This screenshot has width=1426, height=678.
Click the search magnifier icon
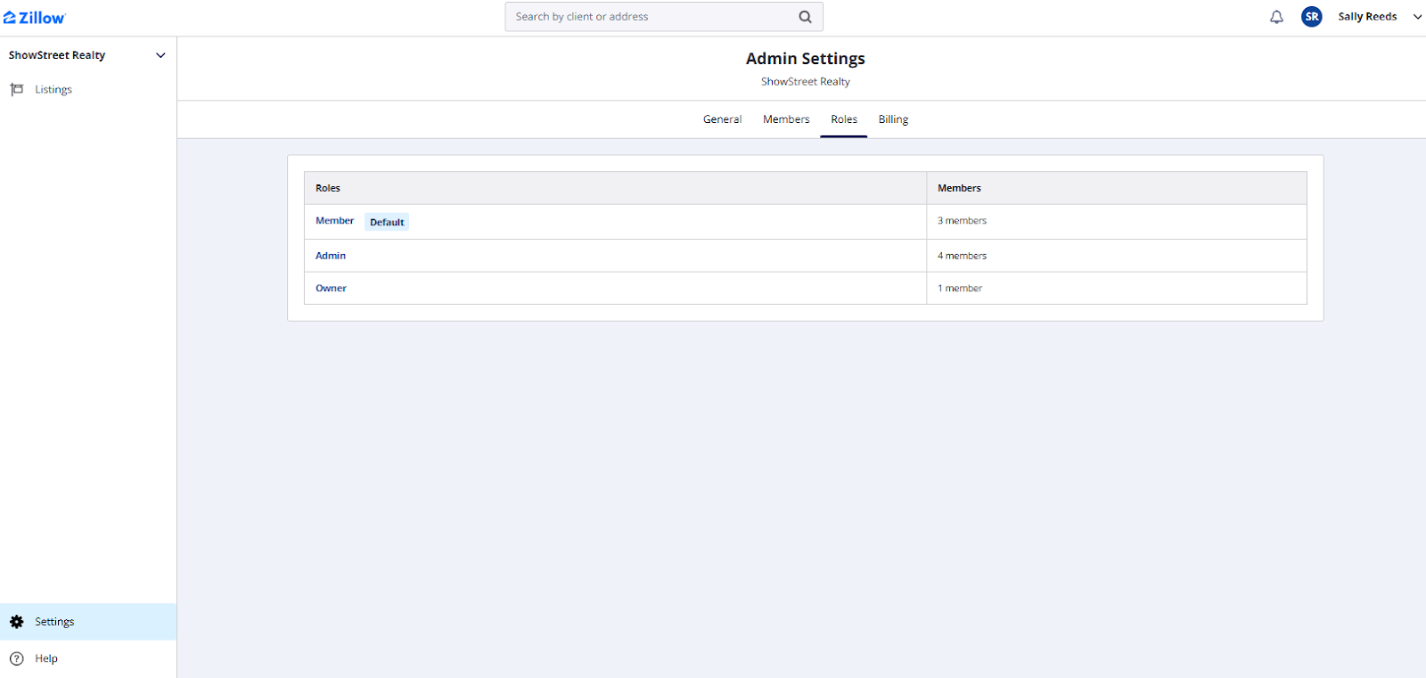pos(805,17)
